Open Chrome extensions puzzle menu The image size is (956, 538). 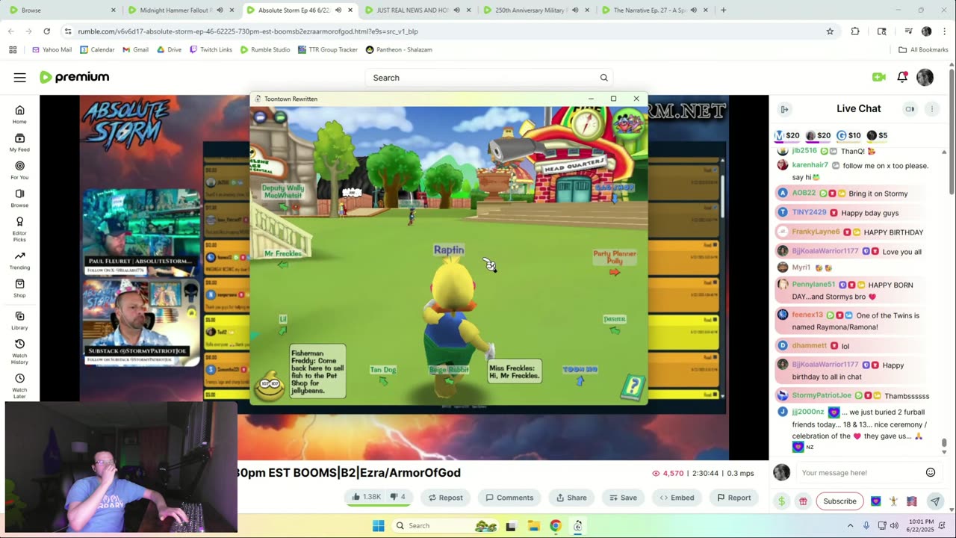pos(855,31)
